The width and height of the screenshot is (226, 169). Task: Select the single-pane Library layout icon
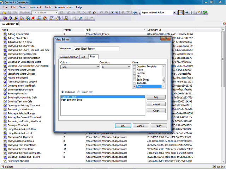coord(181,13)
